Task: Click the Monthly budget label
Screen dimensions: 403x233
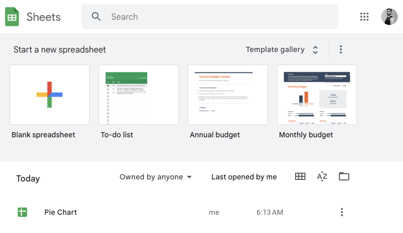Action: tap(306, 135)
